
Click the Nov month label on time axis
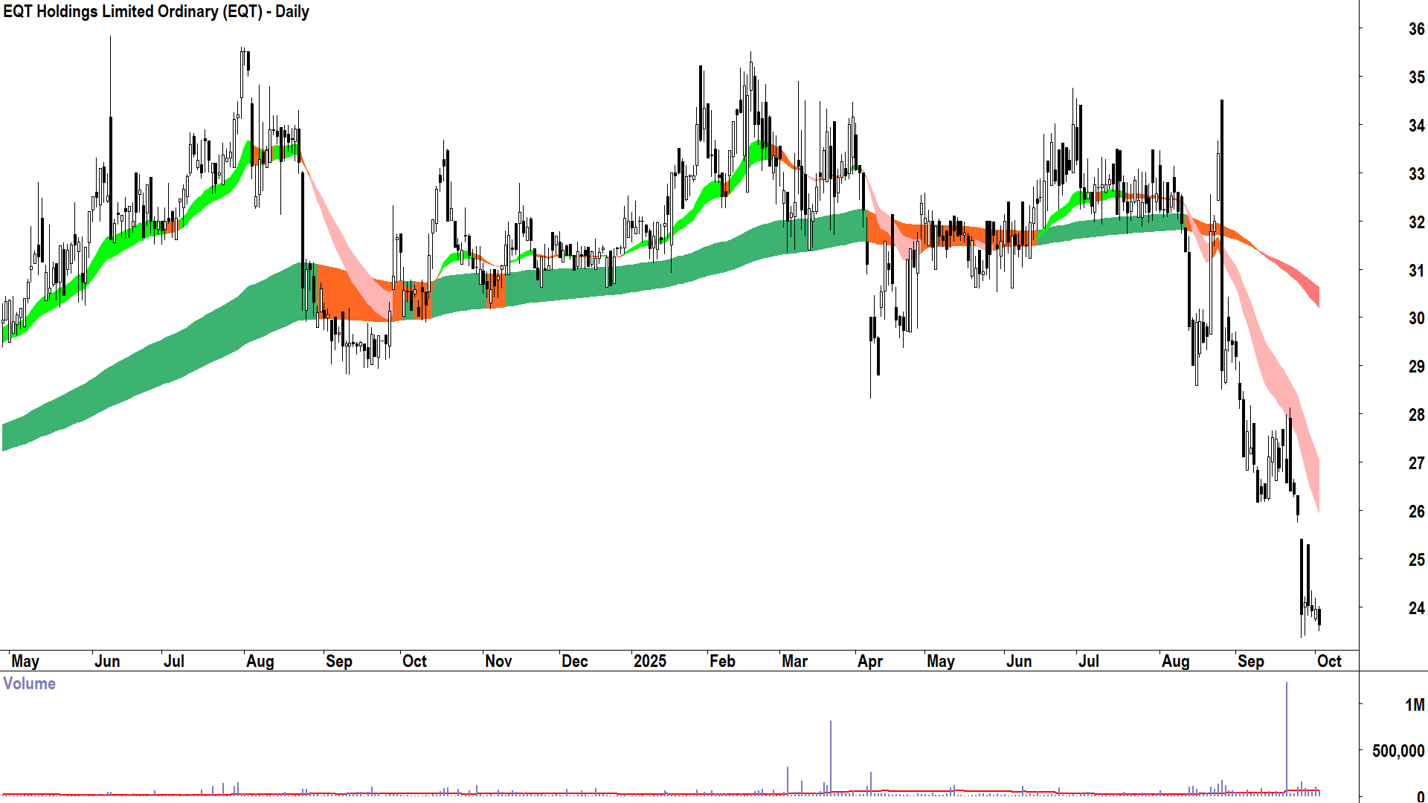pyautogui.click(x=498, y=661)
